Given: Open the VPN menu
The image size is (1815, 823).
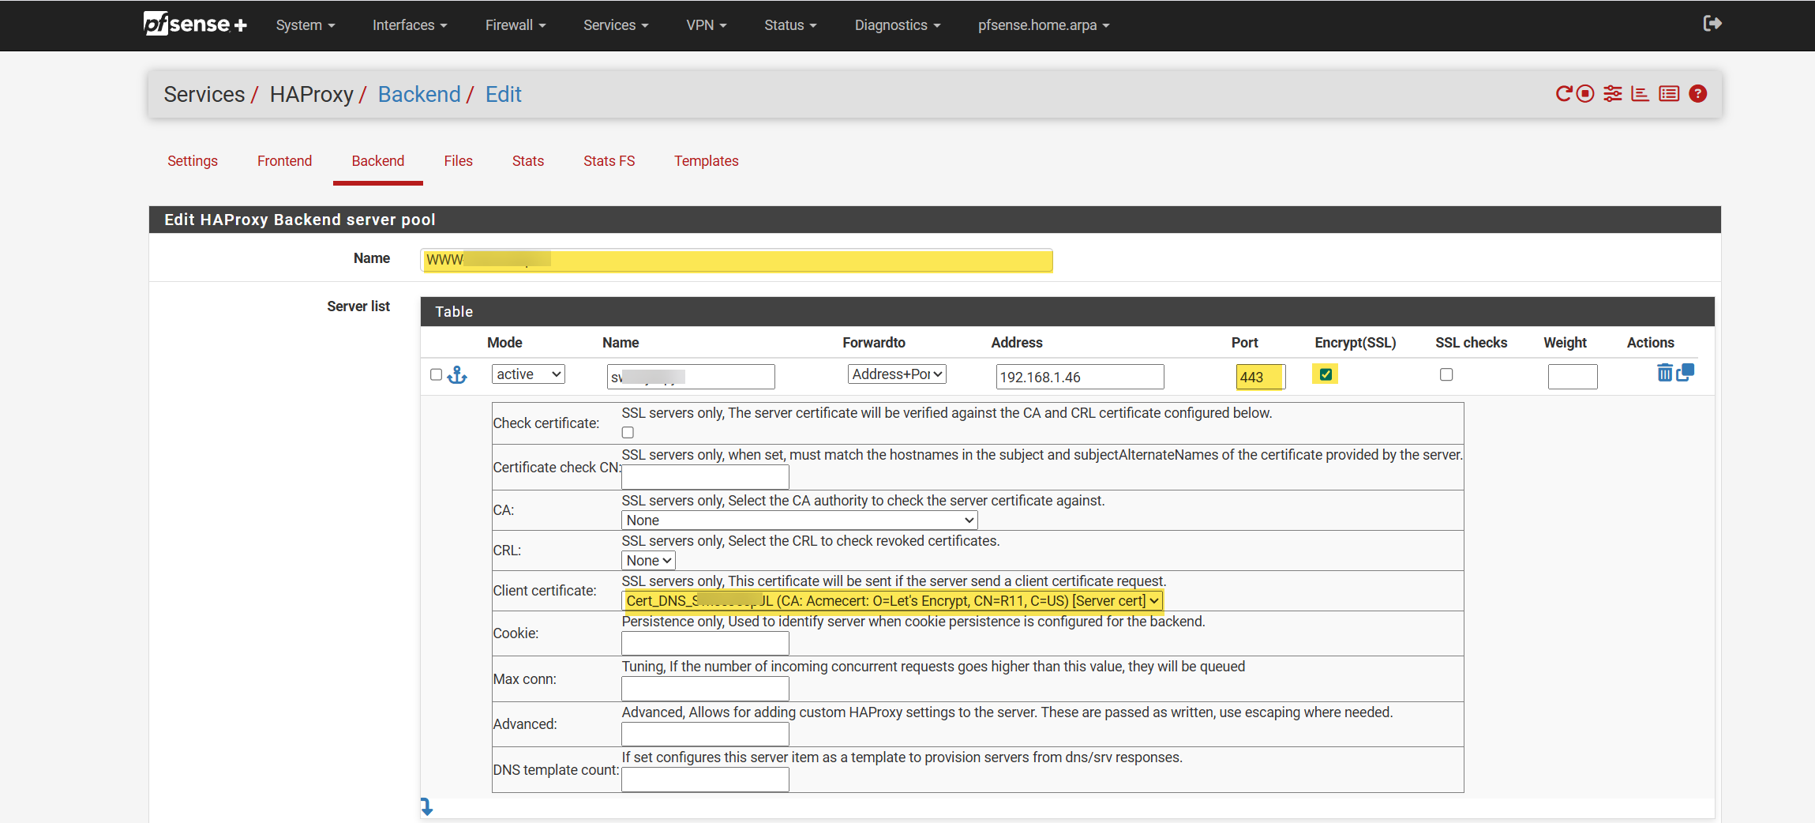Looking at the screenshot, I should coord(707,25).
